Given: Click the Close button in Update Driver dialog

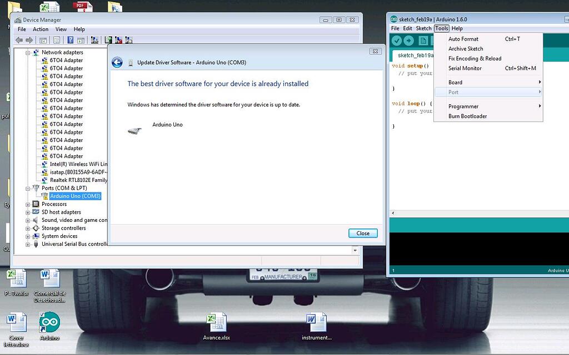Looking at the screenshot, I should click(x=363, y=234).
